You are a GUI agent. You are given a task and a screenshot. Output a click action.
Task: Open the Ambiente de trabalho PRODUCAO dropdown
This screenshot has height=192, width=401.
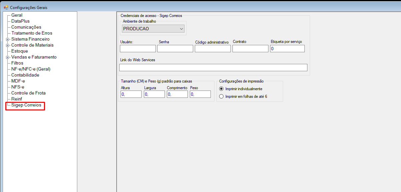coord(153,29)
